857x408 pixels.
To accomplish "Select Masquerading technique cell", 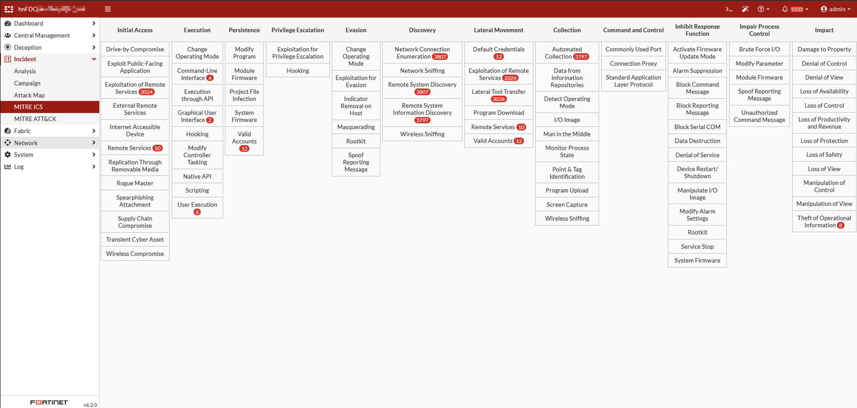I will 356,127.
